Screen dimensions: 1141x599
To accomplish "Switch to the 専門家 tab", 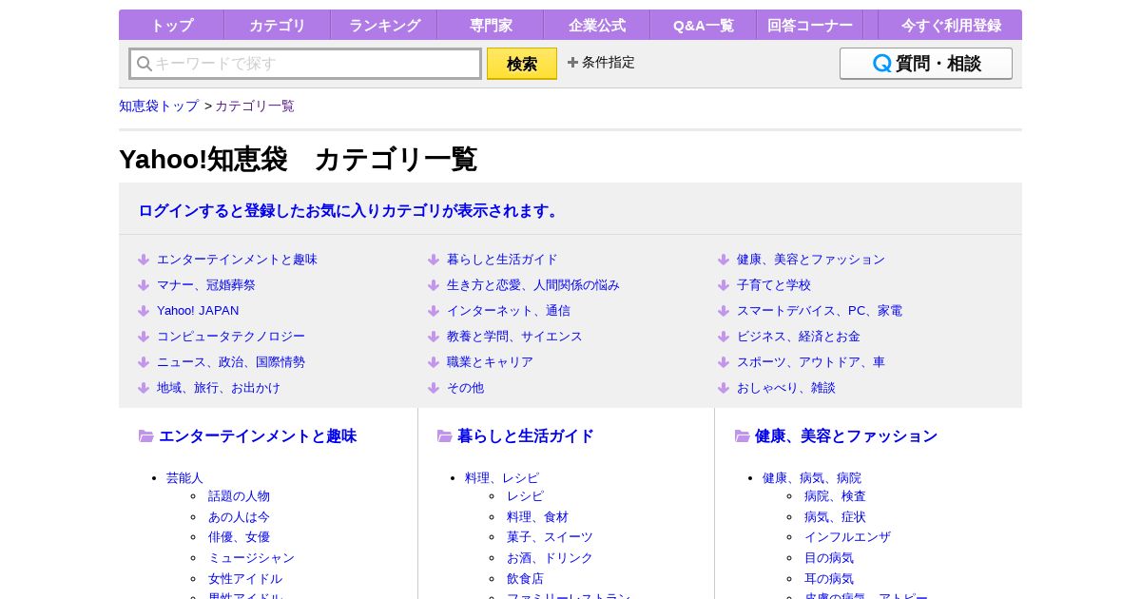I will pos(491,26).
